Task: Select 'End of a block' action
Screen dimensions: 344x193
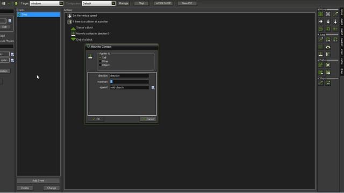Action: click(x=81, y=40)
